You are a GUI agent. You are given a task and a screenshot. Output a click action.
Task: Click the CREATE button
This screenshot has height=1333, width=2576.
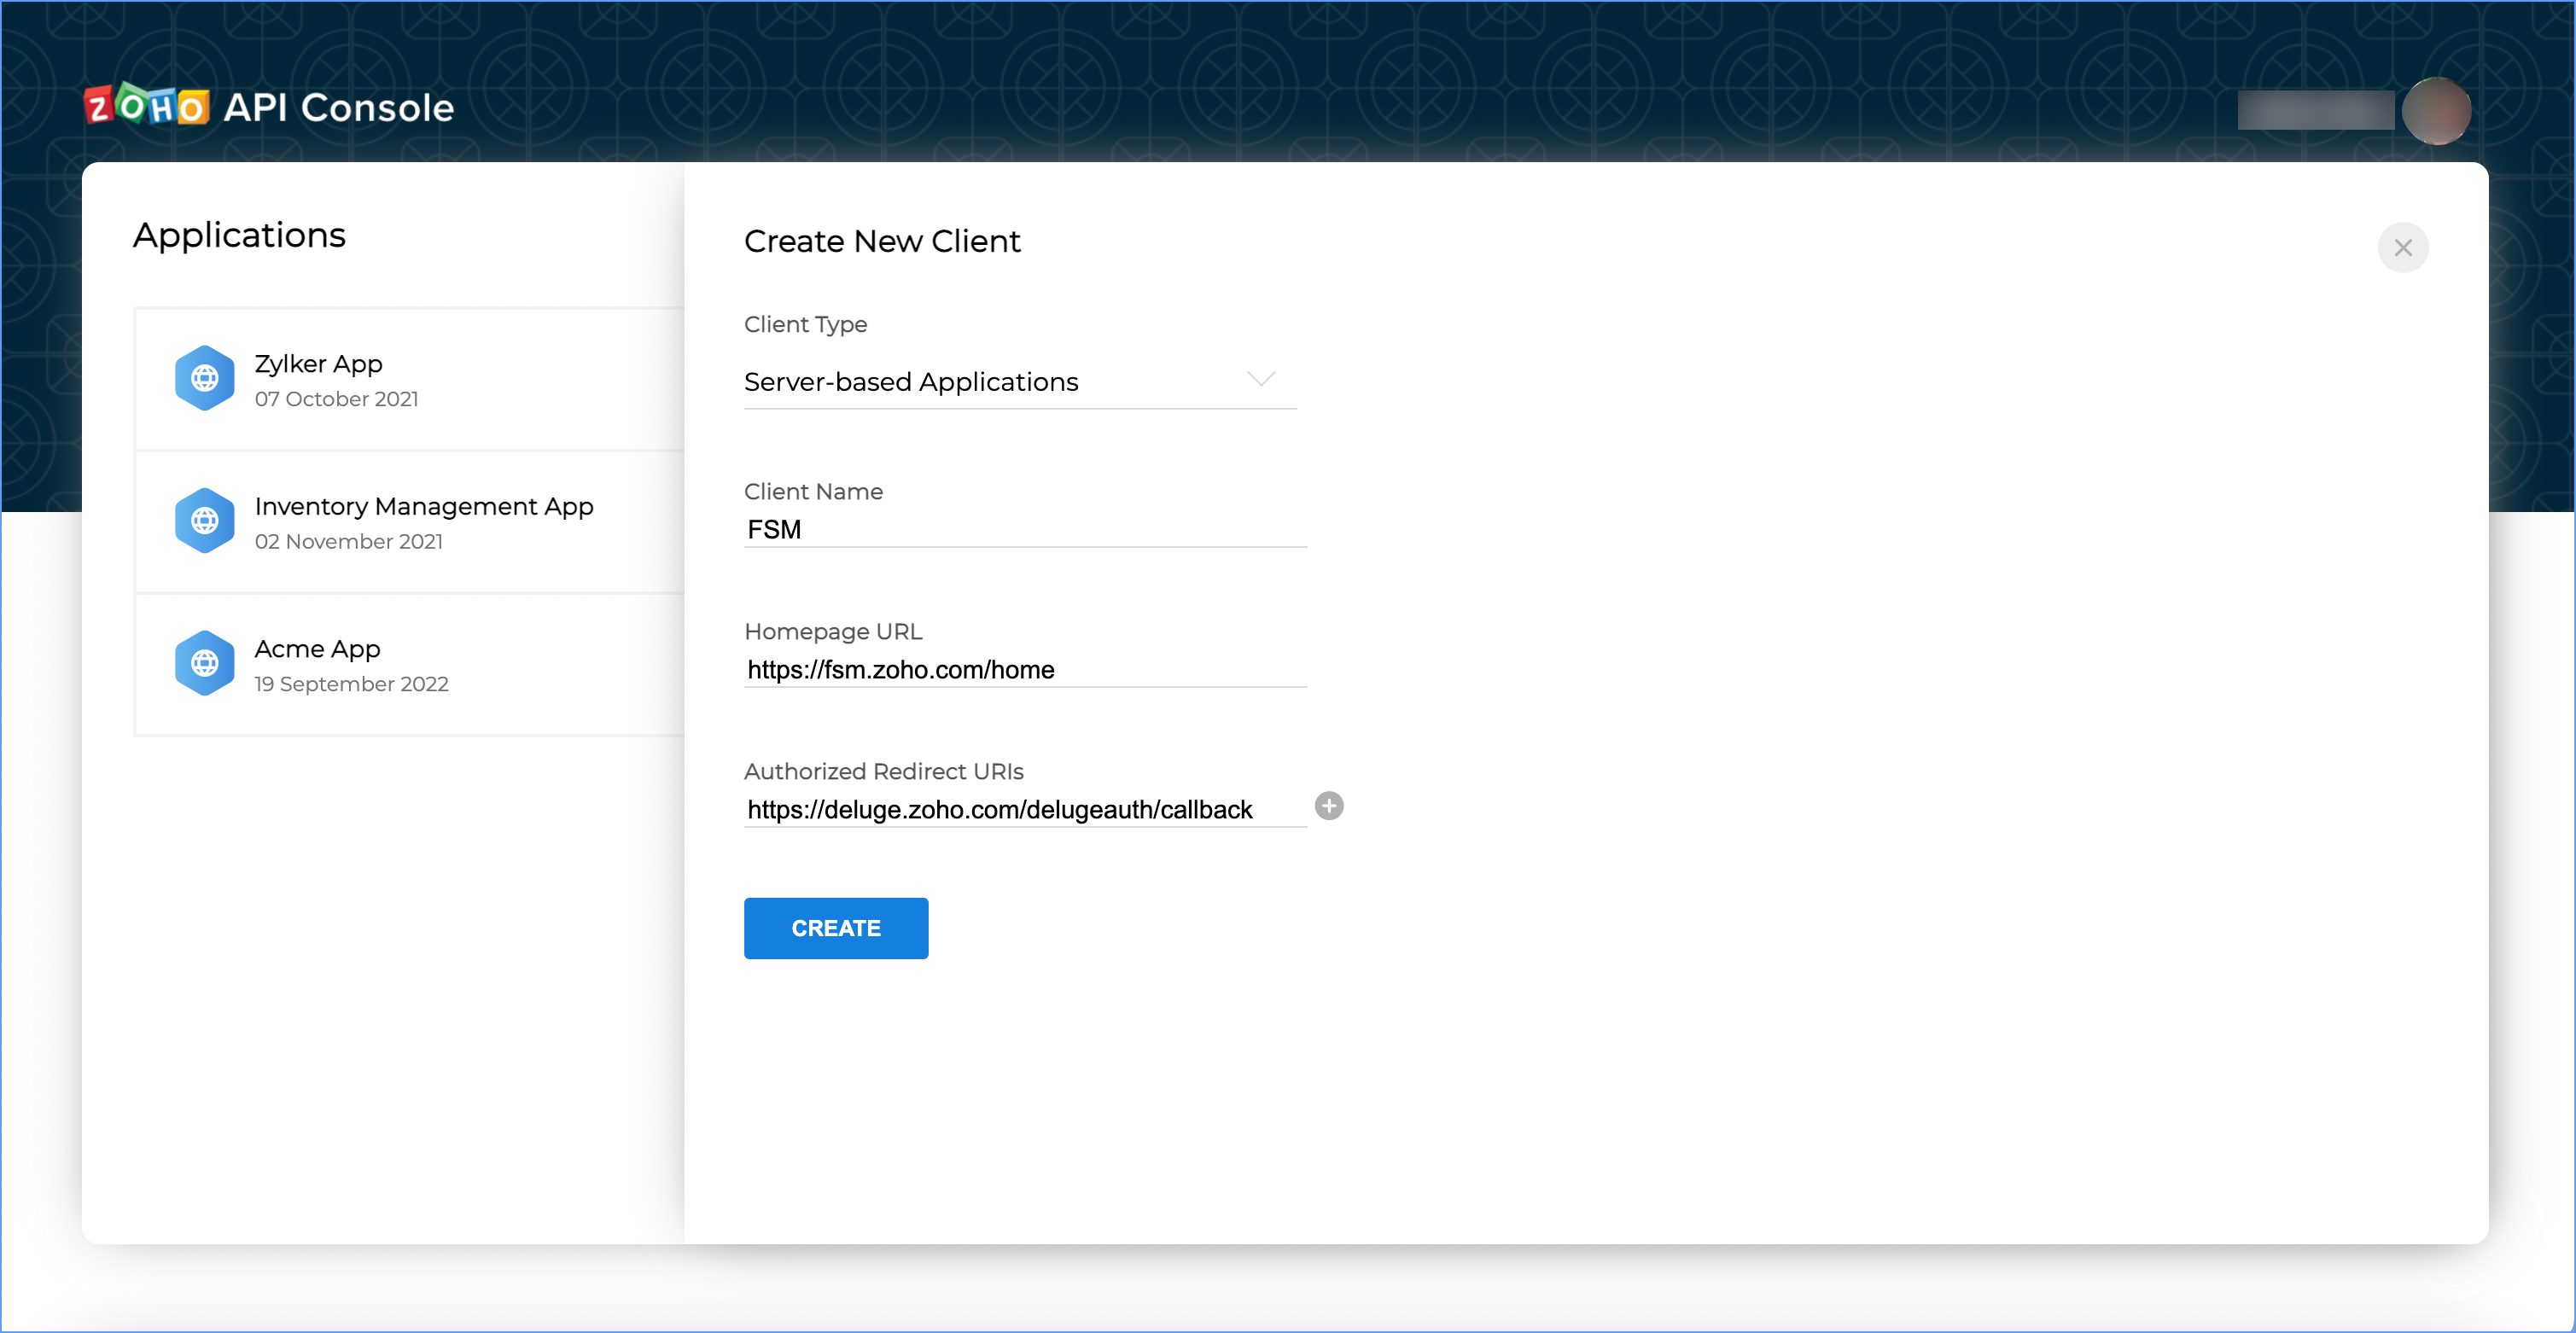click(835, 928)
